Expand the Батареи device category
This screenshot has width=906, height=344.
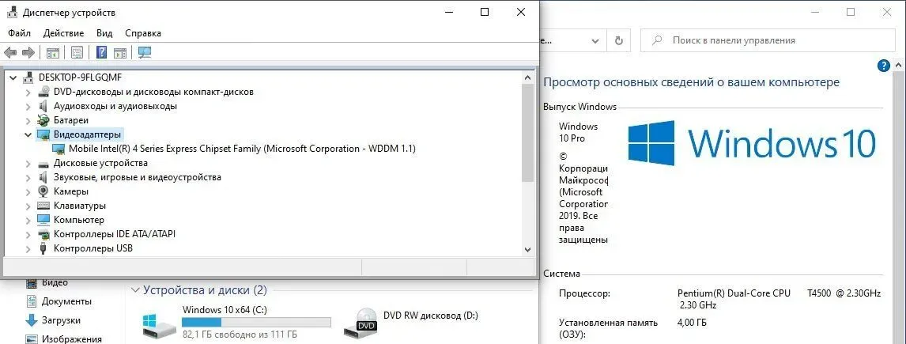[x=28, y=120]
